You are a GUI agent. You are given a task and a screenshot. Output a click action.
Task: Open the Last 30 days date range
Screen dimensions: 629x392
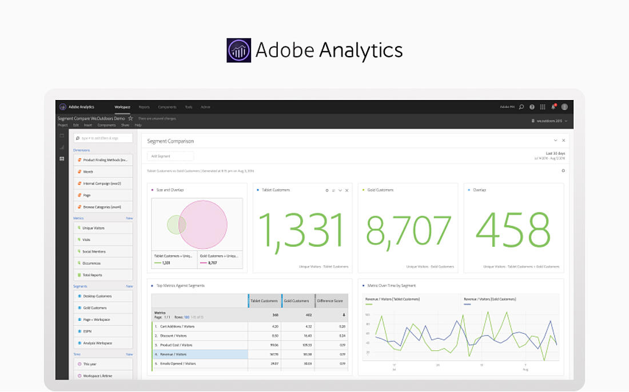(550, 156)
